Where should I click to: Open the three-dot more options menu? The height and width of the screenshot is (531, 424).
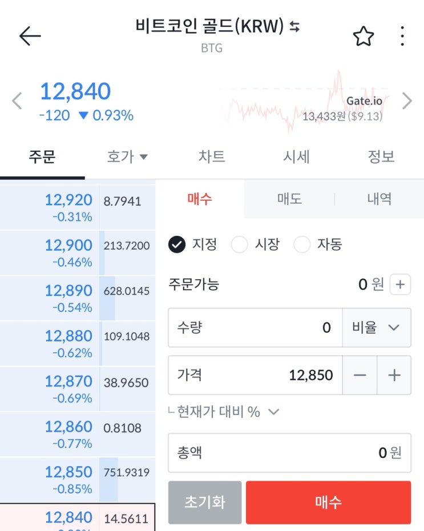pos(402,37)
